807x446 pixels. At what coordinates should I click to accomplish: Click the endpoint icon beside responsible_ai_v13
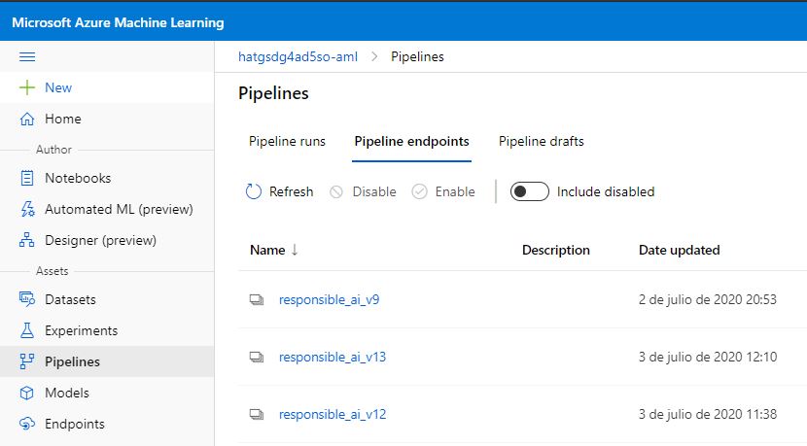[x=257, y=357]
